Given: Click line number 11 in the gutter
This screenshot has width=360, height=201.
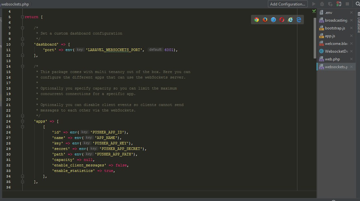Looking at the screenshot, I should [x=8, y=50].
